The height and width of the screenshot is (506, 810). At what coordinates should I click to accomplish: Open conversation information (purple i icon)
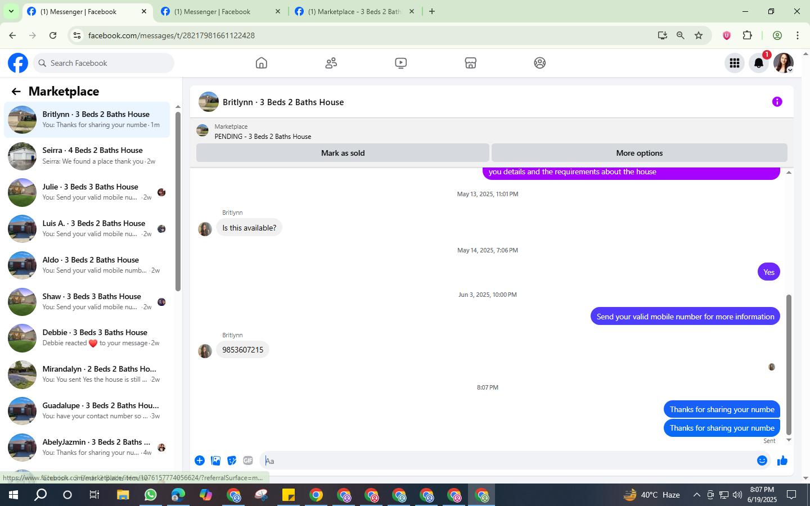(x=777, y=102)
